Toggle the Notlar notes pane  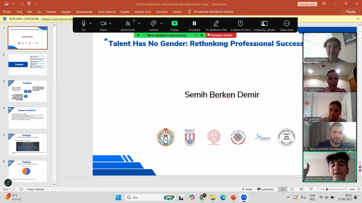click(247, 189)
